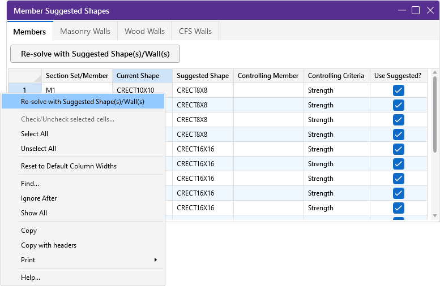Toggle Use Suggested for first CRECT16X16 row
This screenshot has width=440, height=286.
point(398,149)
